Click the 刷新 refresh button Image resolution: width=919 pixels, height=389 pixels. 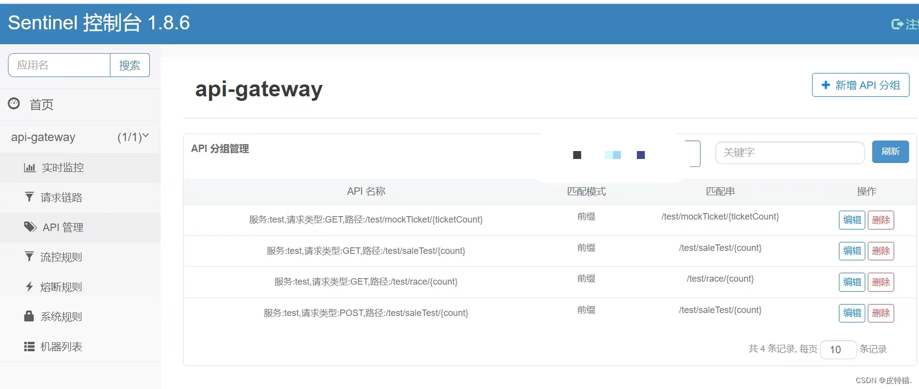click(x=890, y=152)
